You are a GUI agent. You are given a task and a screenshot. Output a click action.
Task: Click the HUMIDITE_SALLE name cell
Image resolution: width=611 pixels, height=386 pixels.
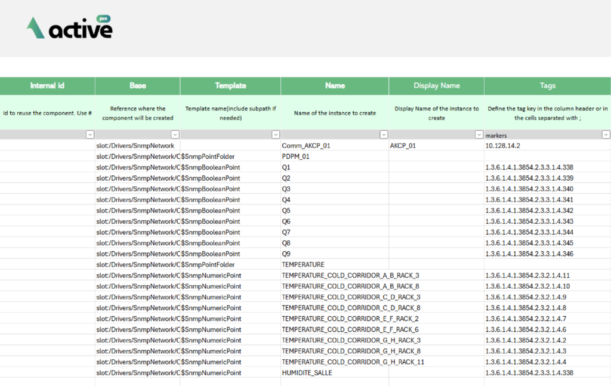click(307, 373)
